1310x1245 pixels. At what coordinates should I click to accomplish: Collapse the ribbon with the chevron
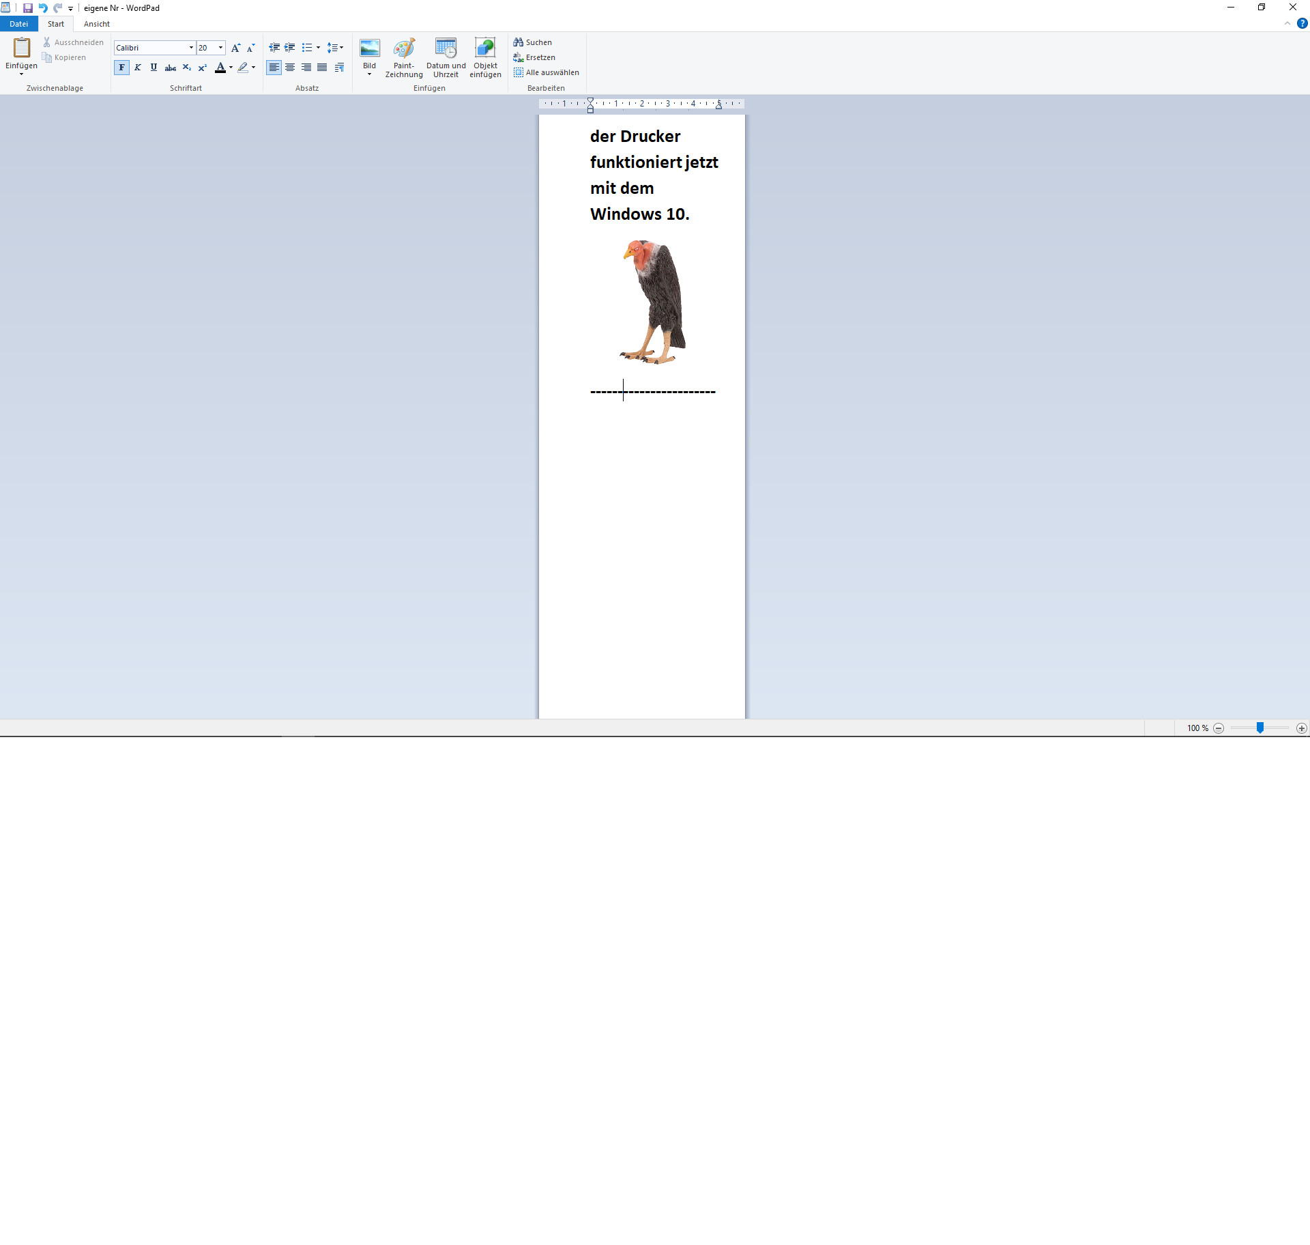pyautogui.click(x=1287, y=23)
